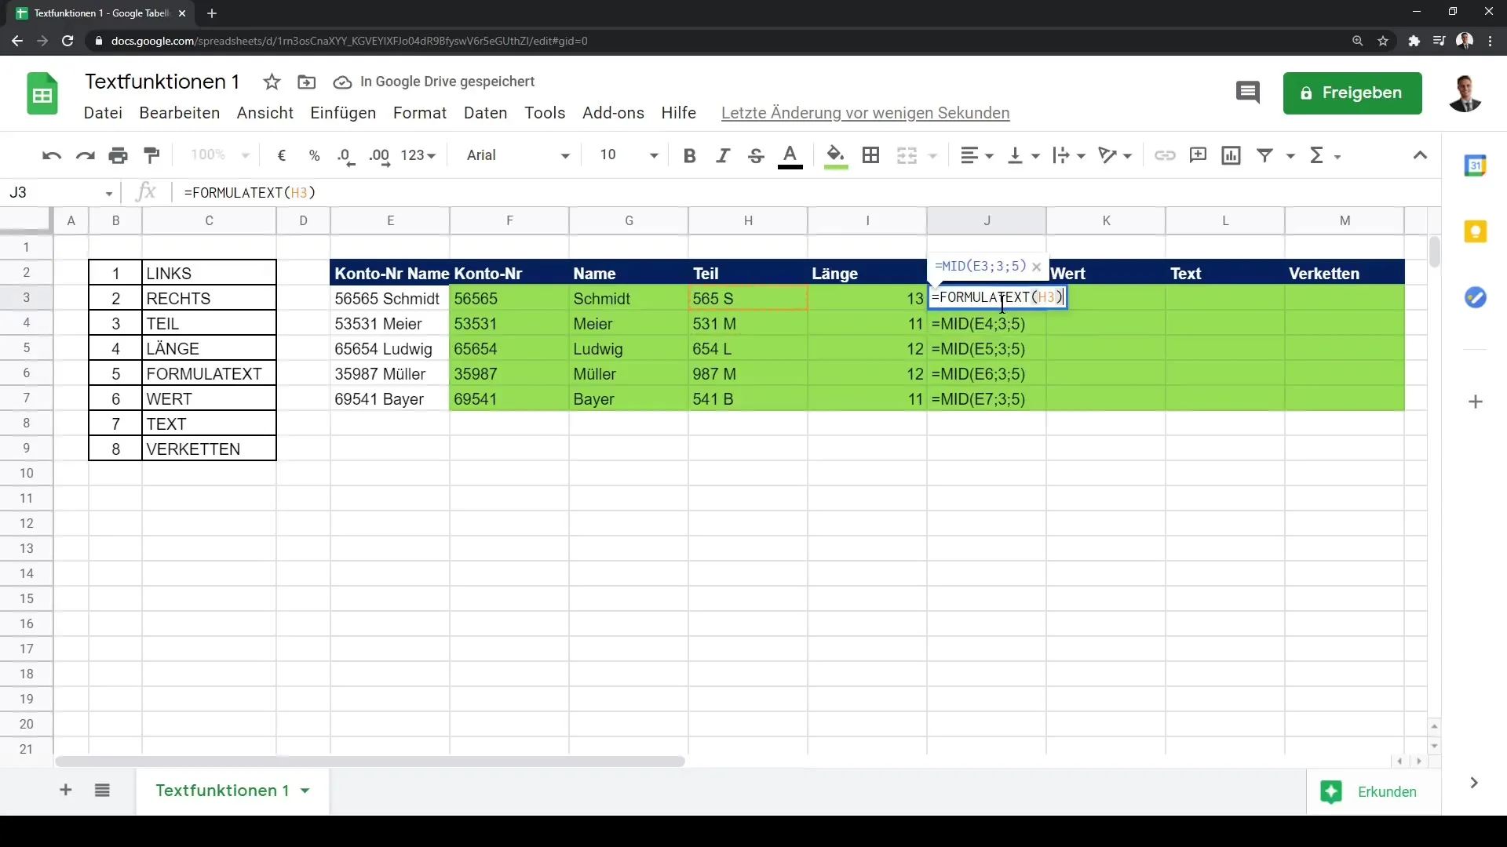Open the Tools menu
Image resolution: width=1507 pixels, height=847 pixels.
[x=545, y=113]
